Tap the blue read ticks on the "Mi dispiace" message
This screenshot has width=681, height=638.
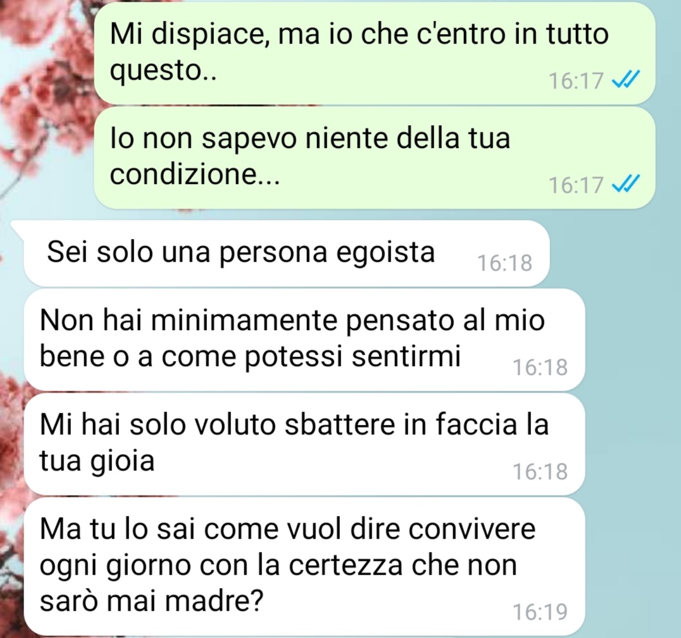[625, 80]
